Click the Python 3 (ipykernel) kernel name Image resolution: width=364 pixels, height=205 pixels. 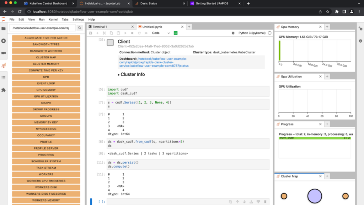pyautogui.click(x=252, y=33)
